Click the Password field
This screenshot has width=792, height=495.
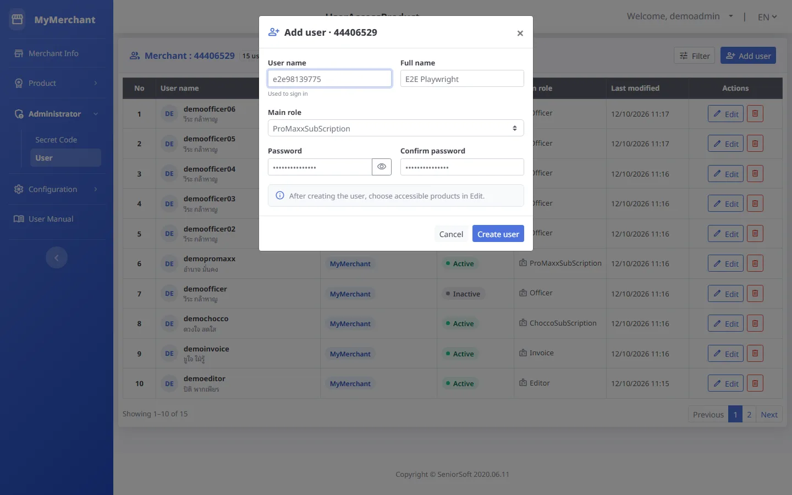320,167
